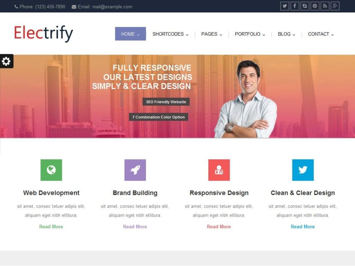Go to the Contact menu item

(321, 34)
